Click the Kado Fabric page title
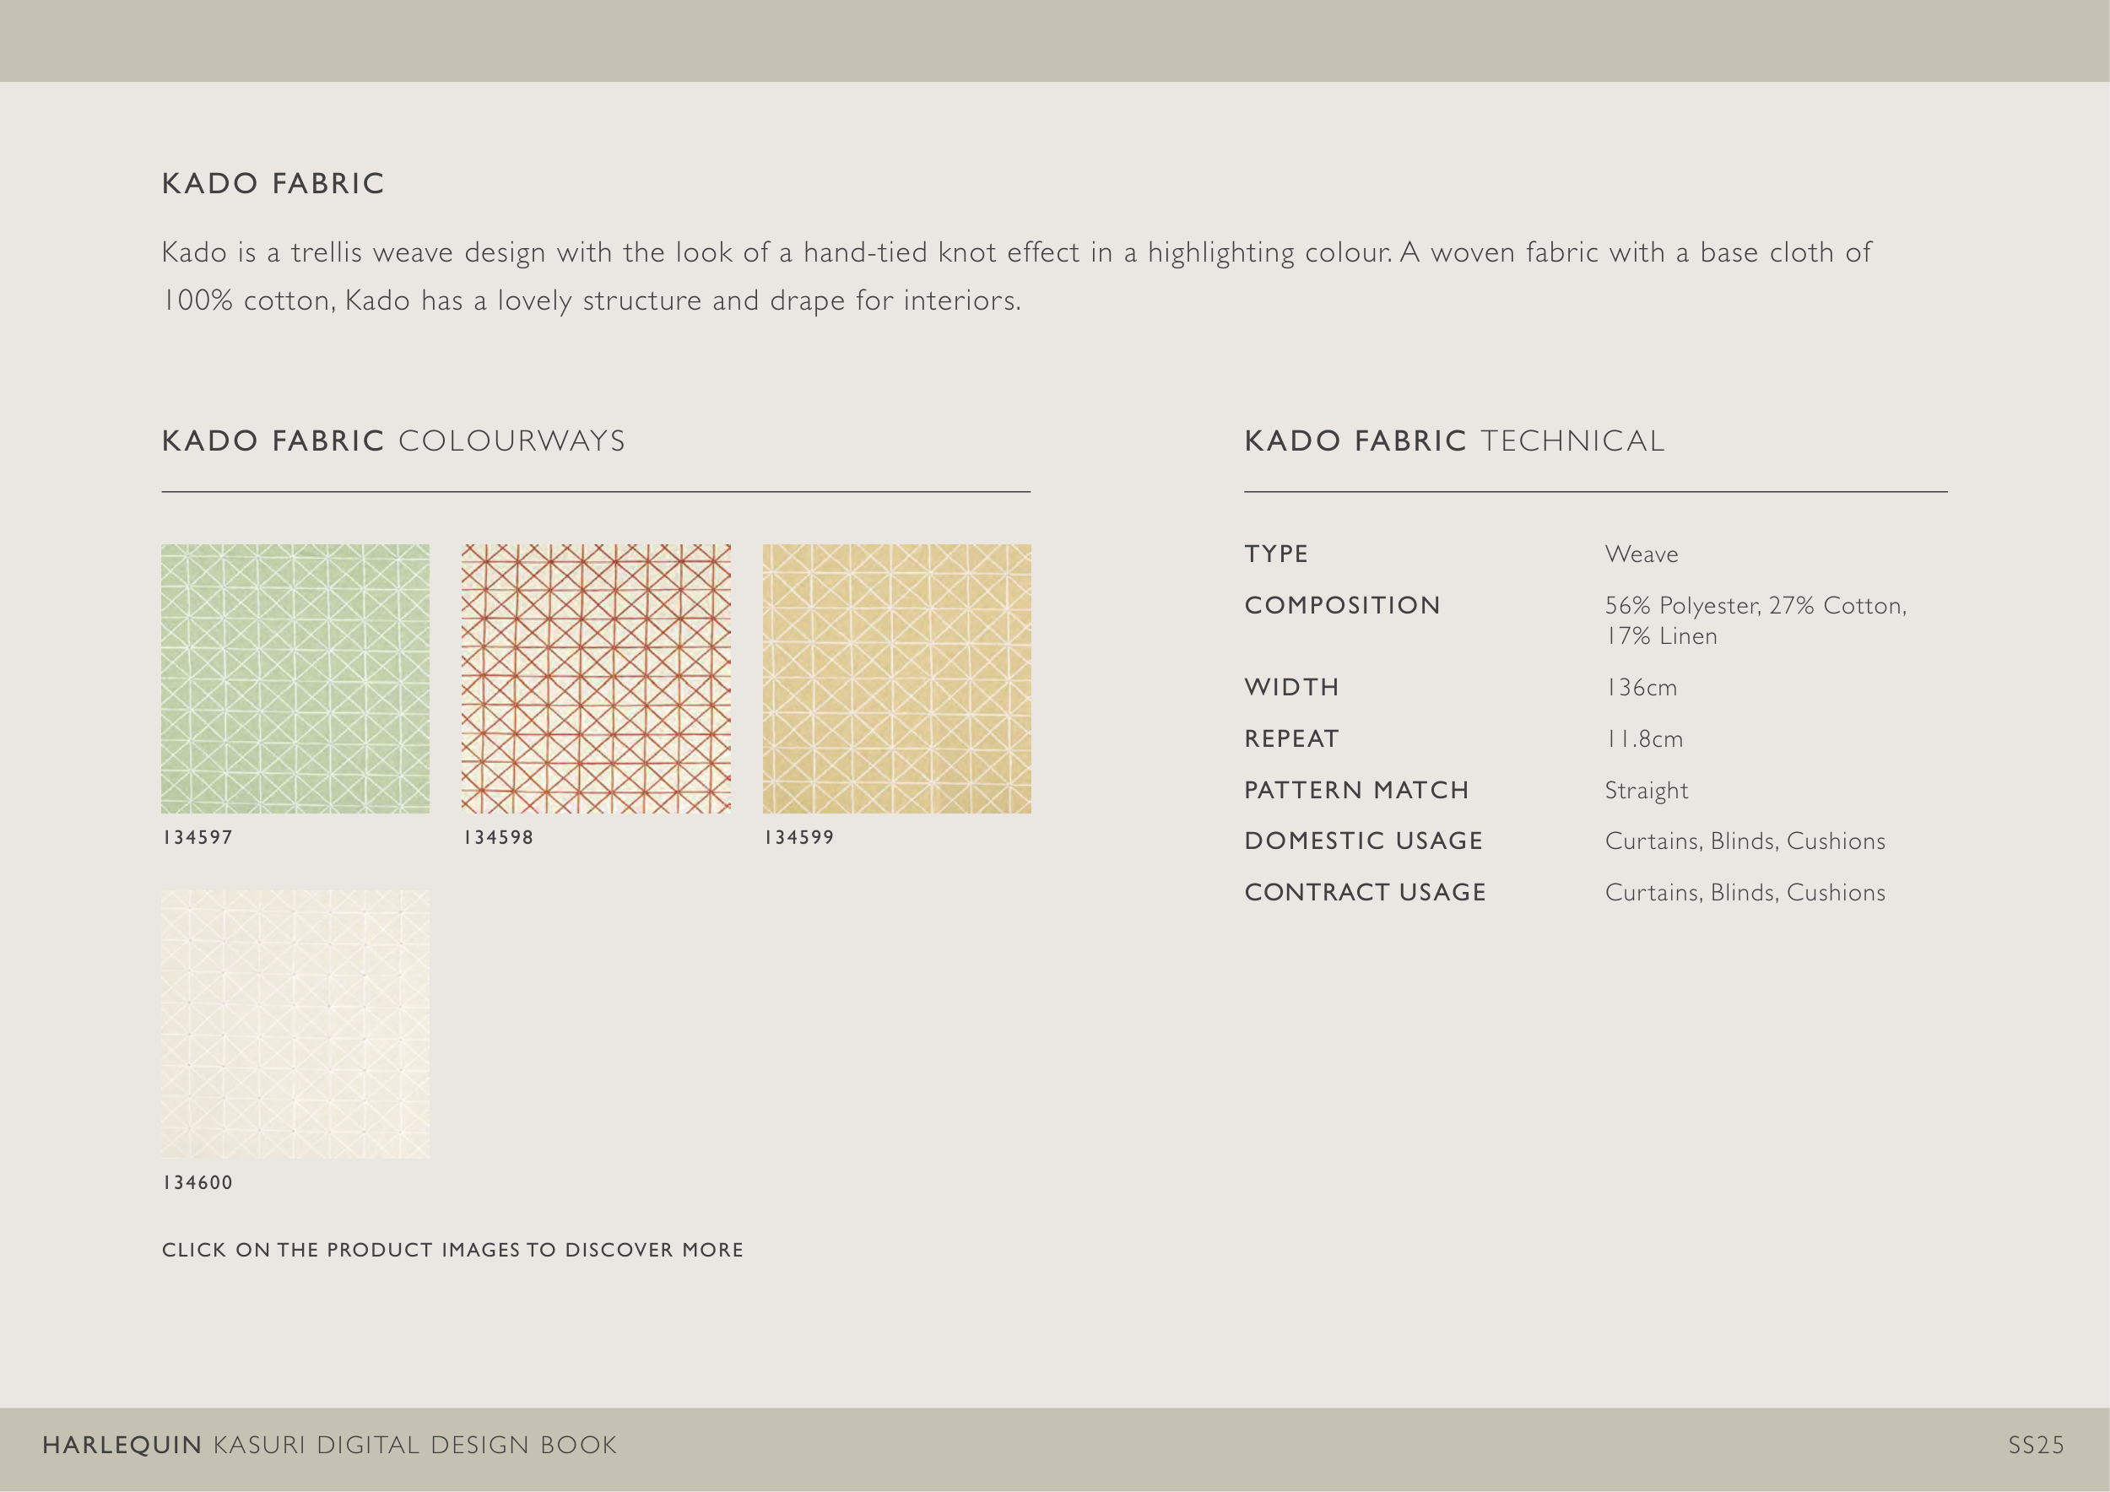This screenshot has height=1492, width=2110. point(273,184)
